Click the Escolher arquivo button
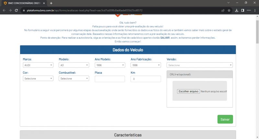This screenshot has width=259, height=139. point(188,91)
